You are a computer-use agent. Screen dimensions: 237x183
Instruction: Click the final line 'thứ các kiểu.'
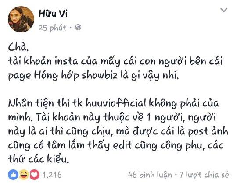point(38,159)
